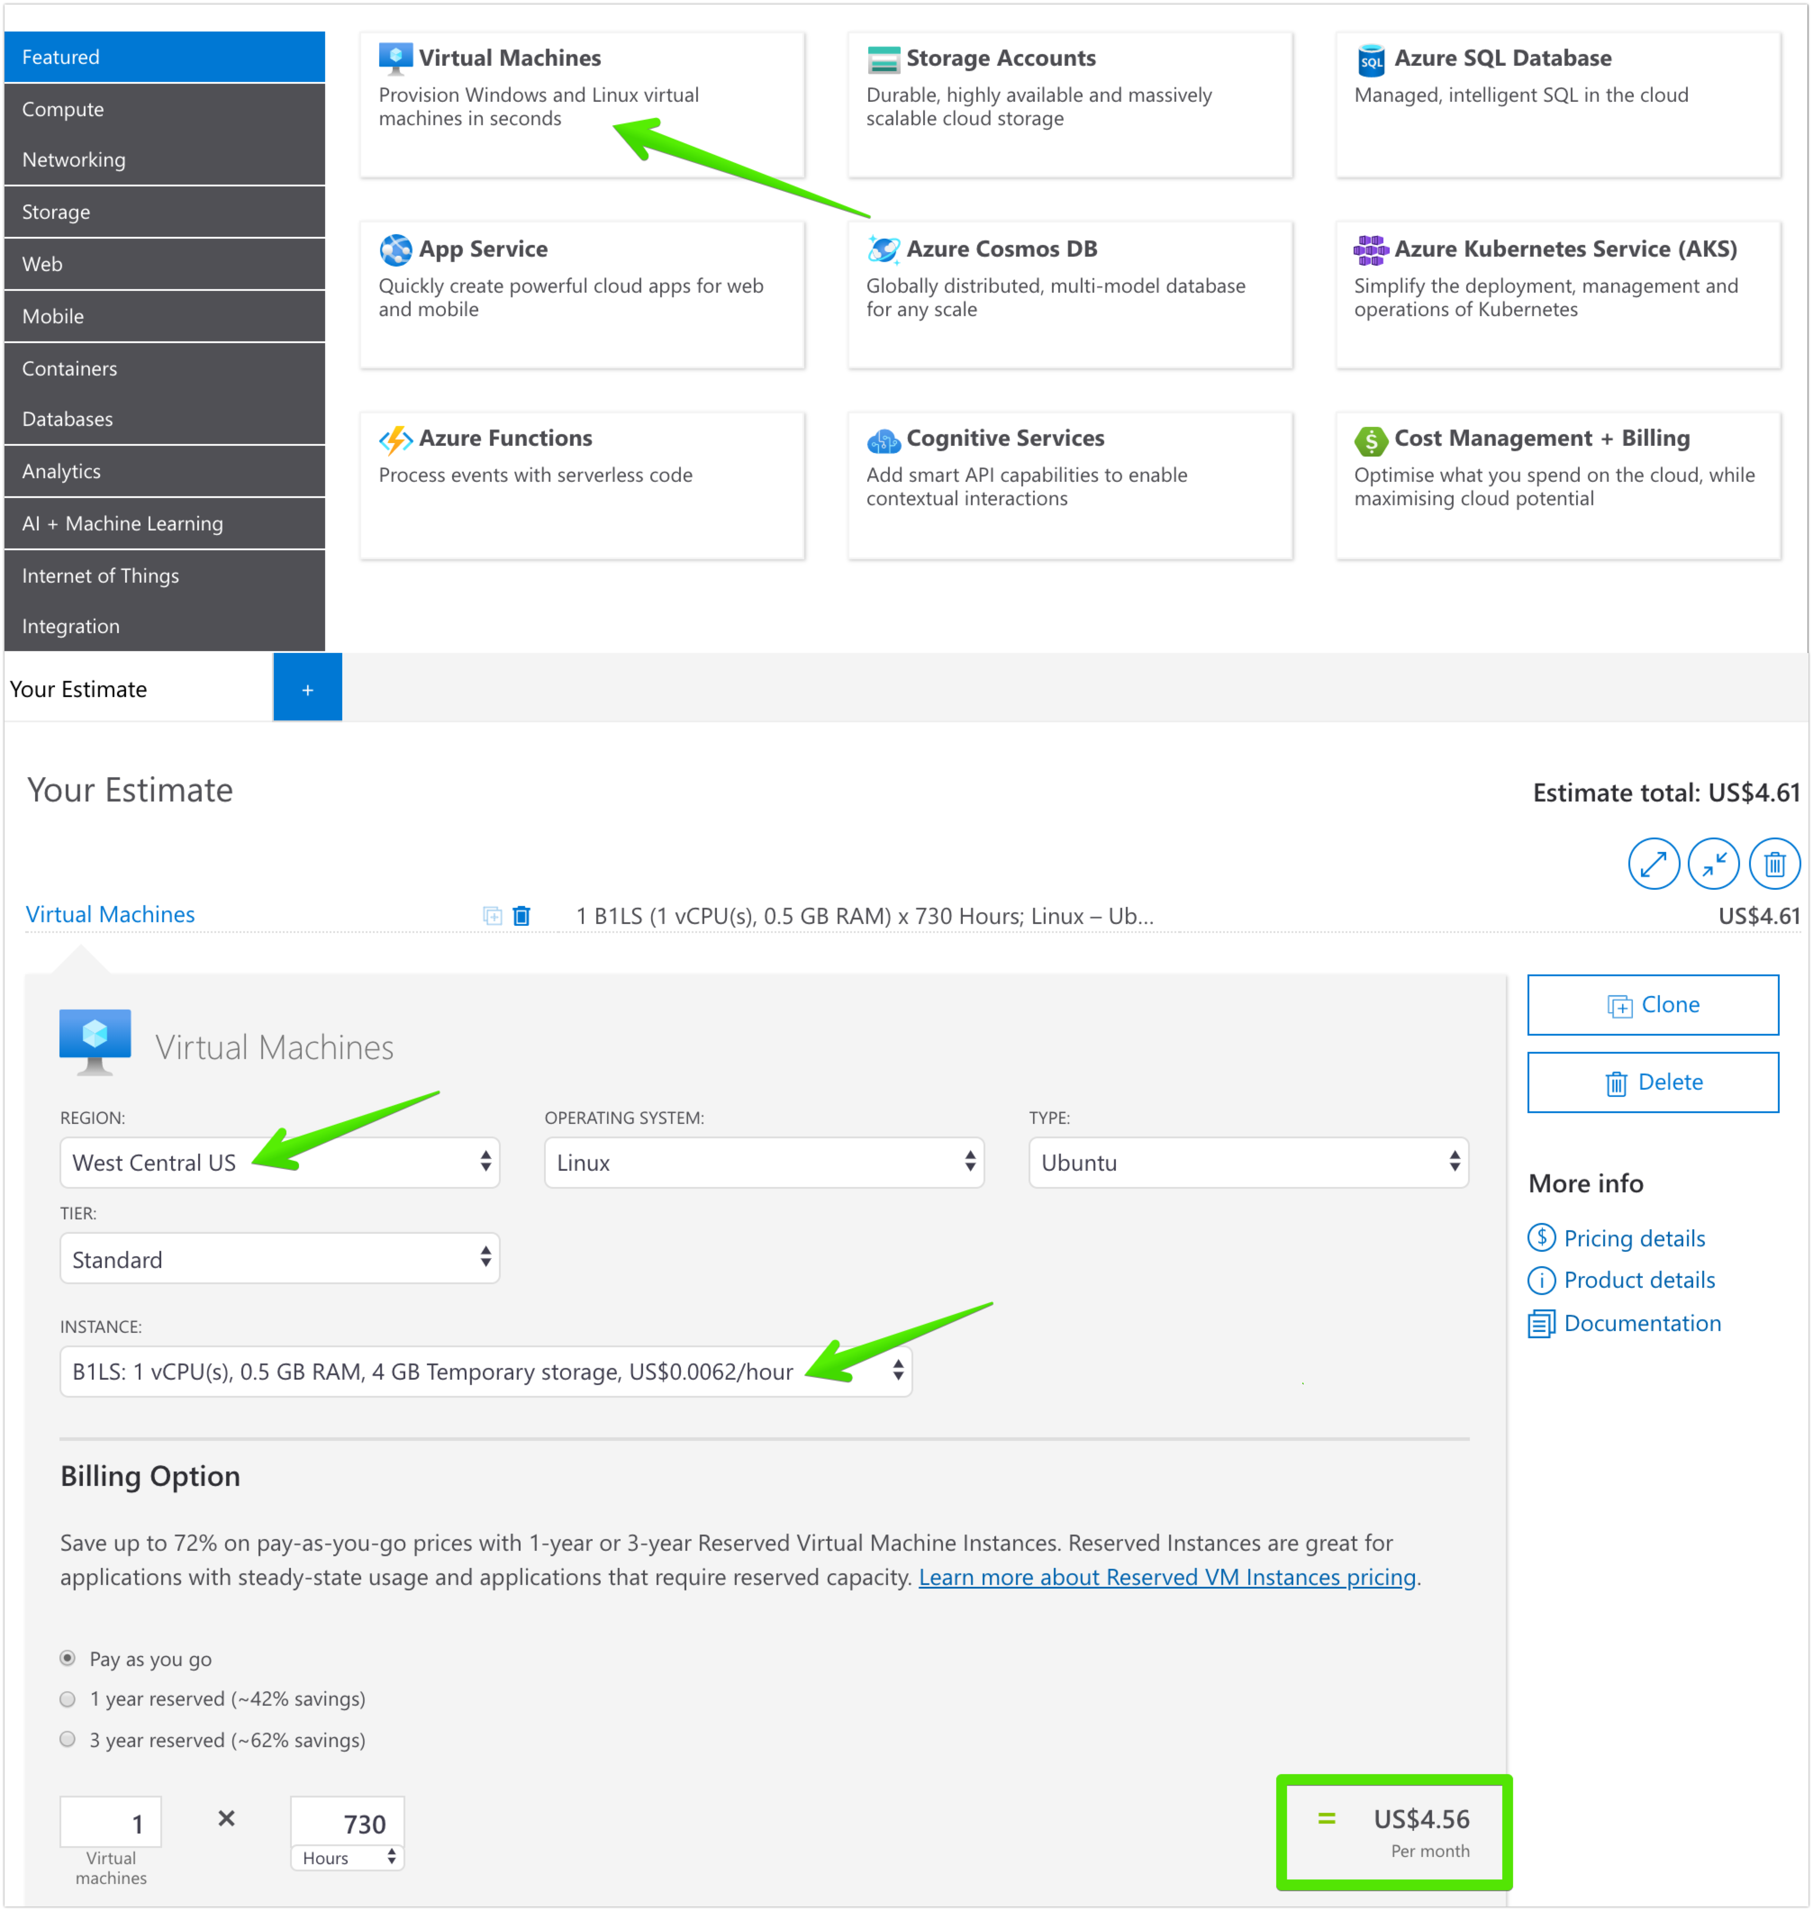Screen dimensions: 1813x1911
Task: Expand all estimate items with arrows icon
Action: [x=1654, y=863]
